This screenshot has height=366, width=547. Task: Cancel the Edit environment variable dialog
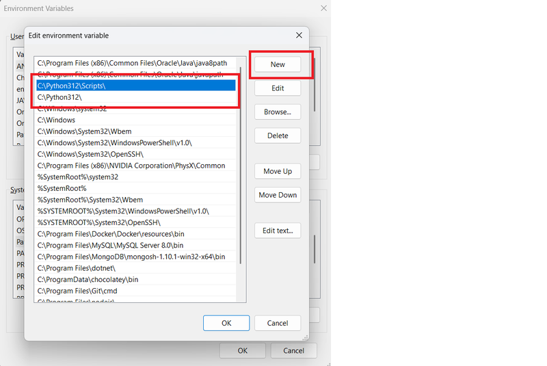(278, 323)
